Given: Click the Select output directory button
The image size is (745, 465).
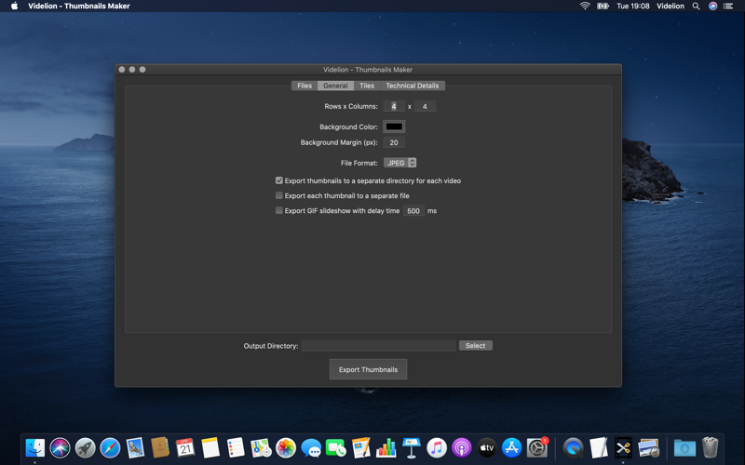Looking at the screenshot, I should click(476, 345).
